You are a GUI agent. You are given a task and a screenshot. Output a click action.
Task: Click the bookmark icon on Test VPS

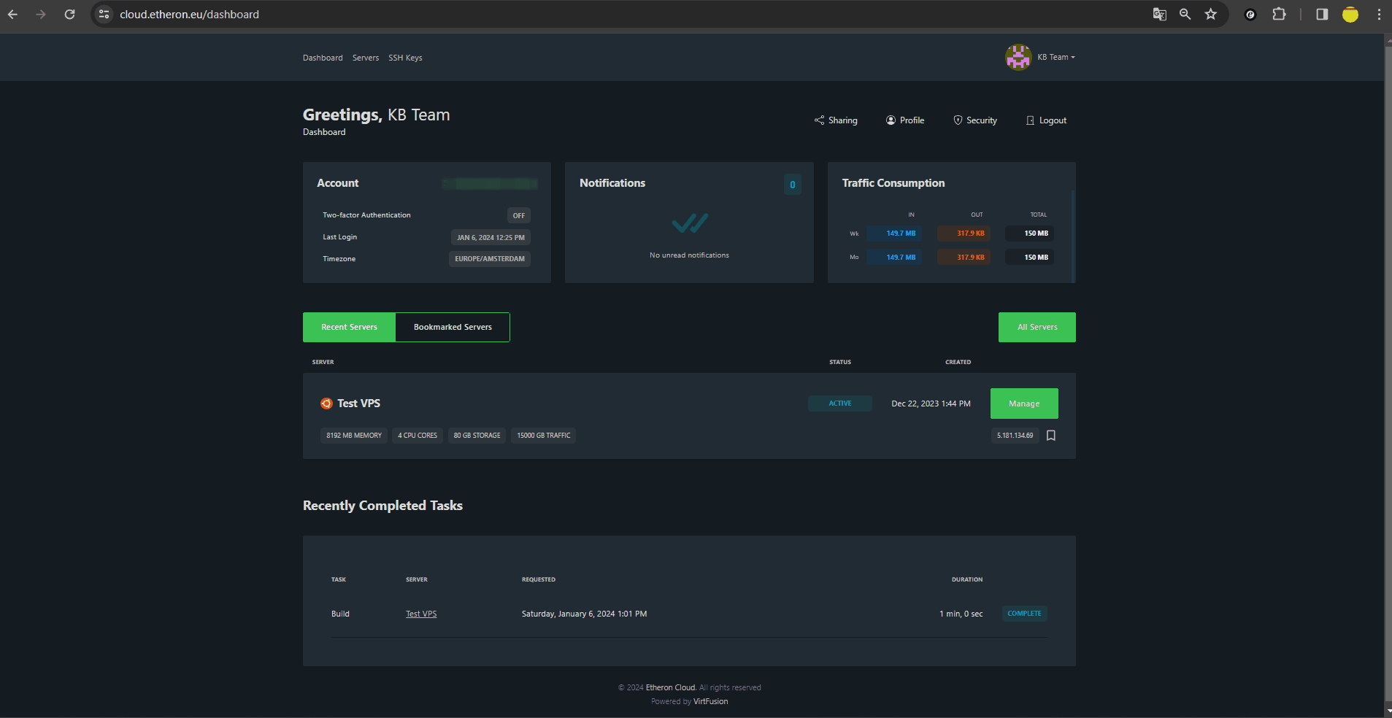tap(1051, 436)
